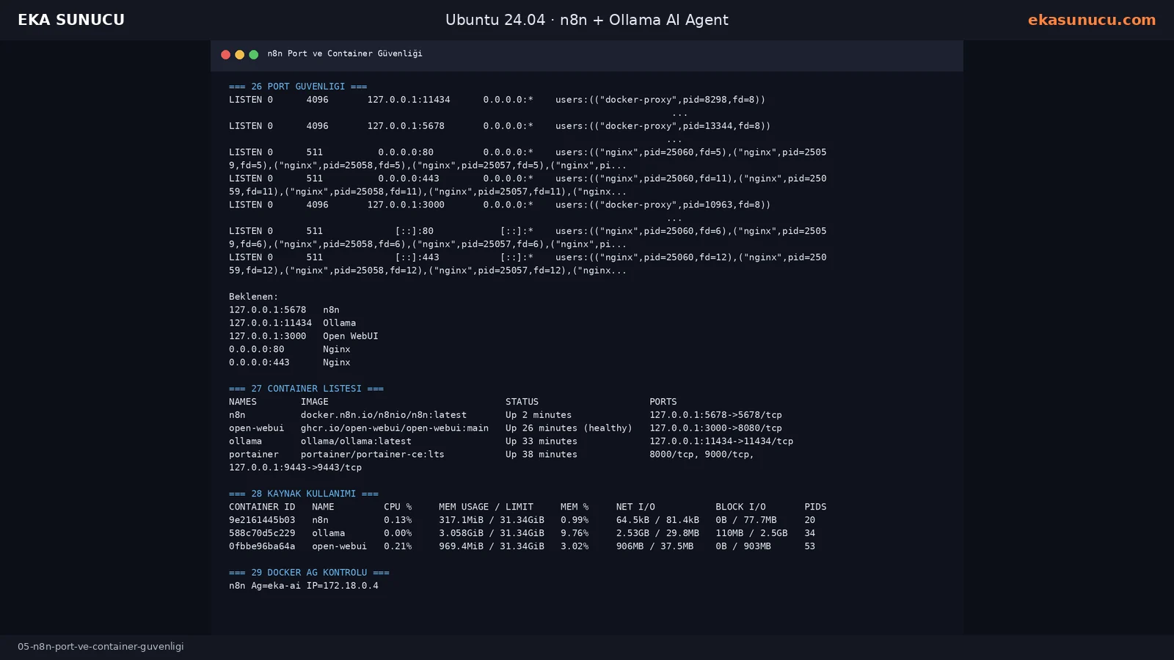Screen dimensions: 1174x660
Task: Click container ID 9e2161445b03
Action: [262, 521]
